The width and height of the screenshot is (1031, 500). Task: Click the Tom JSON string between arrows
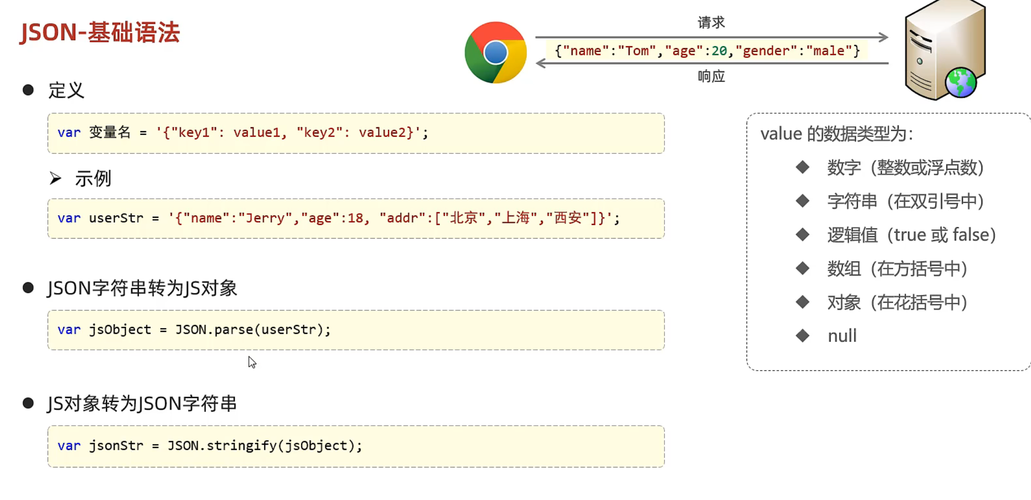click(707, 51)
